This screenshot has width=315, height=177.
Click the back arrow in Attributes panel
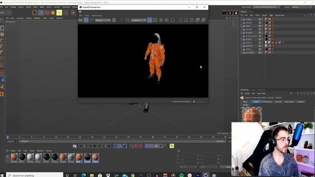click(291, 93)
